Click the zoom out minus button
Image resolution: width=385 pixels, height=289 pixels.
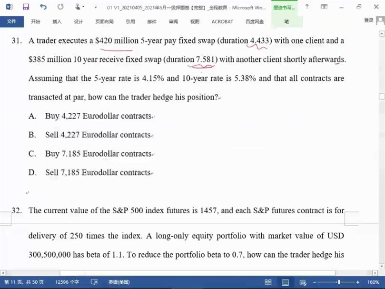(315, 282)
